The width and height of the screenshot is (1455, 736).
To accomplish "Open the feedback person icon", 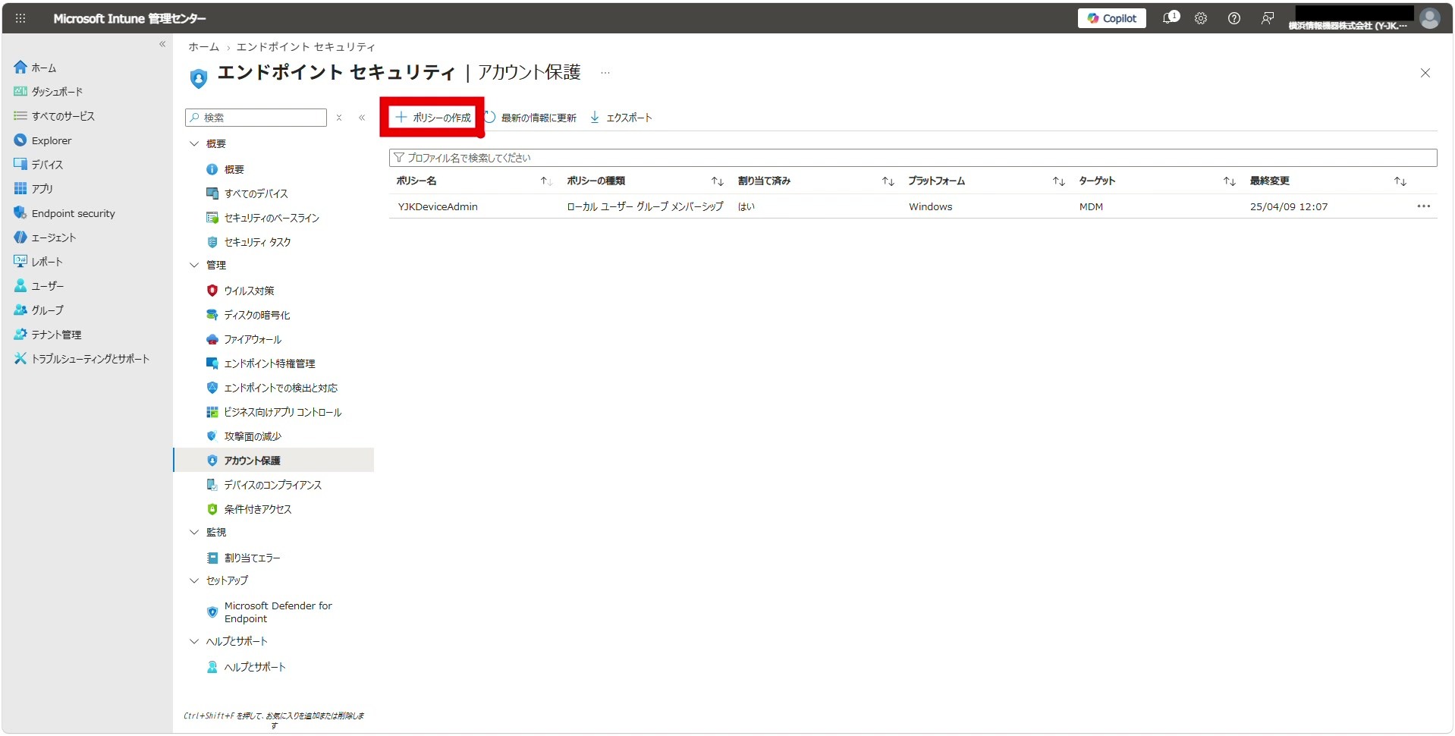I will click(1268, 18).
